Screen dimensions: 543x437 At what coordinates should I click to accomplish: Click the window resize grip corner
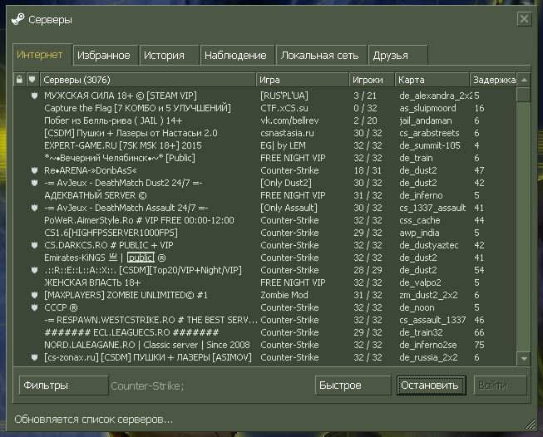(x=530, y=425)
